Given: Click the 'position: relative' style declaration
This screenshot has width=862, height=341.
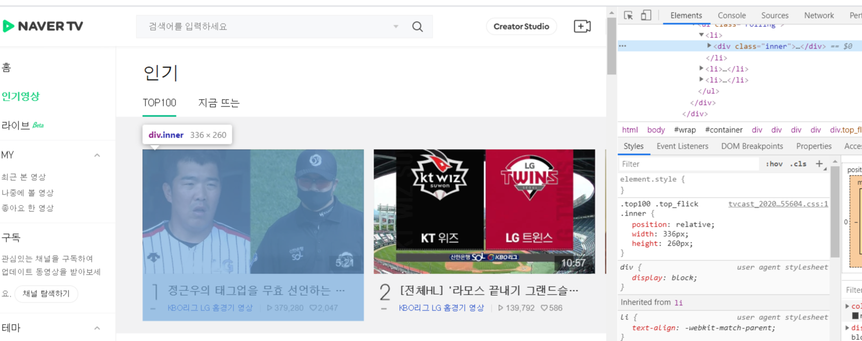Looking at the screenshot, I should click(673, 225).
